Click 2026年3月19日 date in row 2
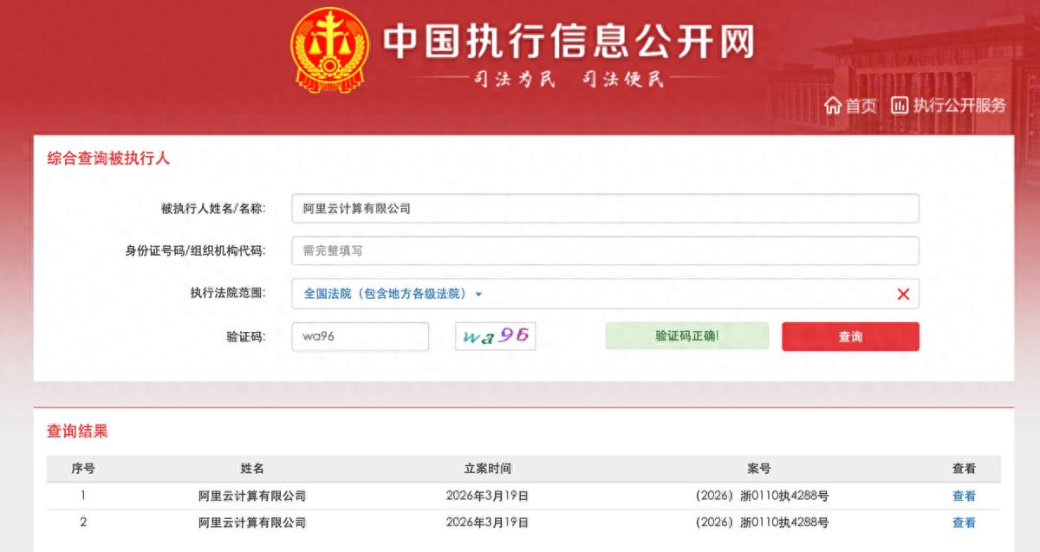 (x=487, y=523)
